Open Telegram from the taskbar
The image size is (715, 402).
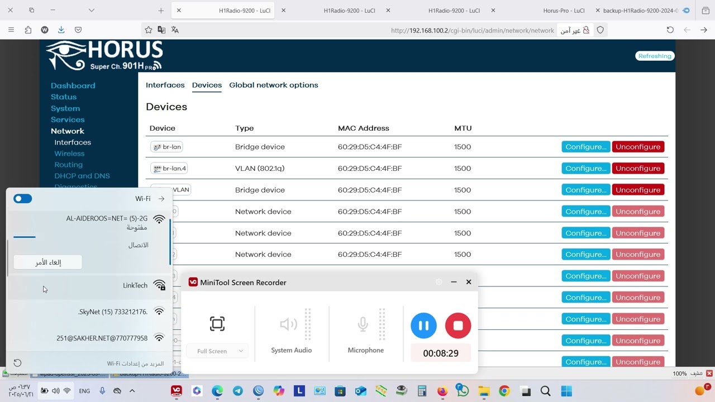pos(238,391)
